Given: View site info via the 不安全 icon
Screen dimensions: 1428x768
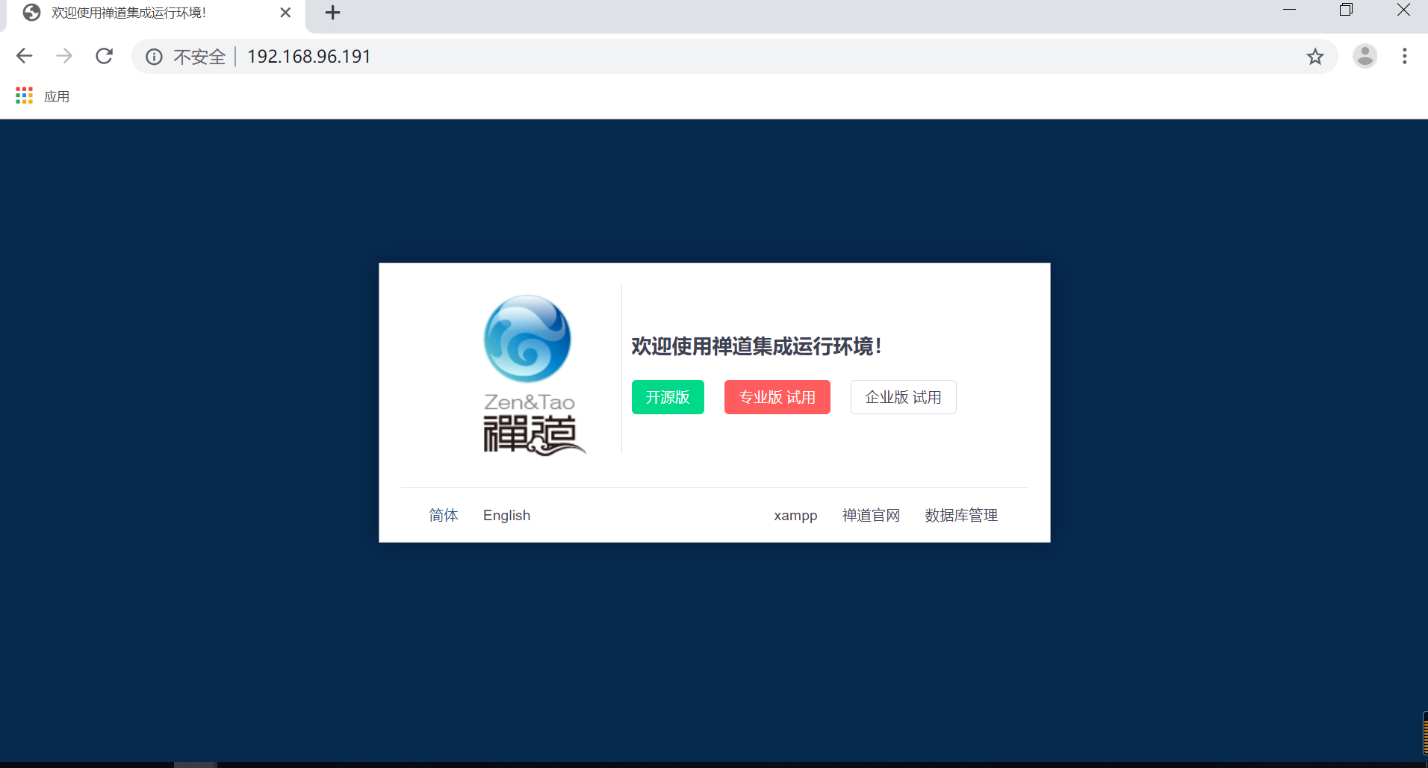Looking at the screenshot, I should pyautogui.click(x=154, y=57).
